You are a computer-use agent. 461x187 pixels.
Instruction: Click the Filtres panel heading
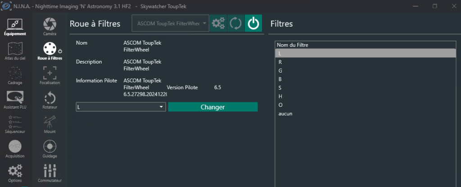(x=282, y=24)
